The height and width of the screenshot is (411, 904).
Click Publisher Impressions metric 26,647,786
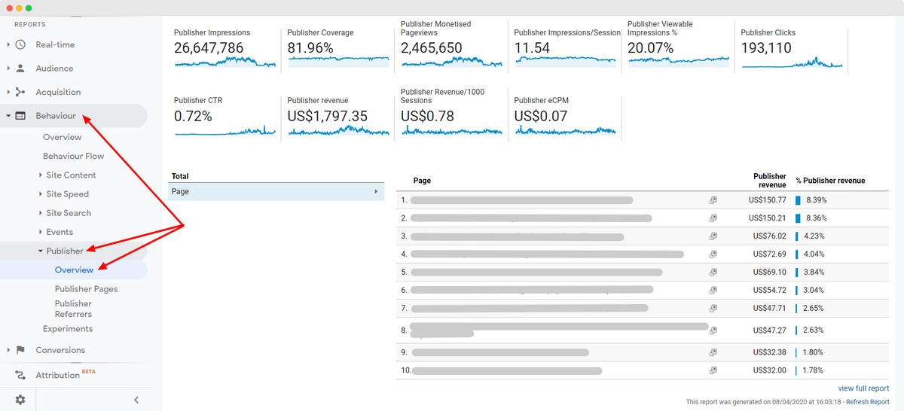(209, 48)
